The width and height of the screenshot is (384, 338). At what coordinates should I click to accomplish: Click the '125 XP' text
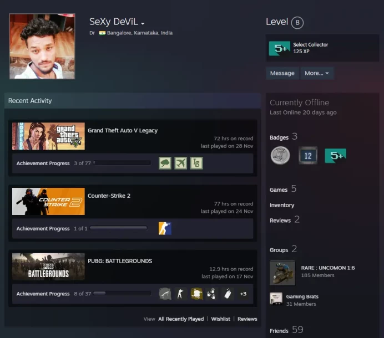(301, 52)
